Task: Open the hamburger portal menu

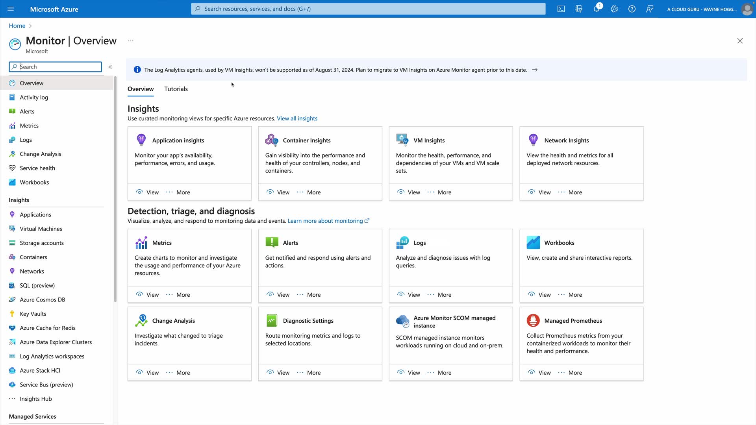Action: (11, 9)
